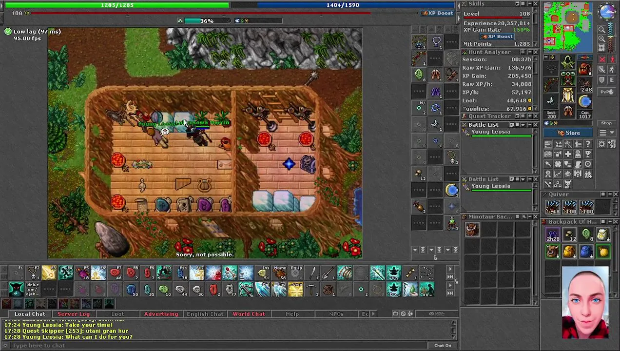620x351 pixels.
Task: Click the health bar 1285/1285
Action: pos(117,5)
